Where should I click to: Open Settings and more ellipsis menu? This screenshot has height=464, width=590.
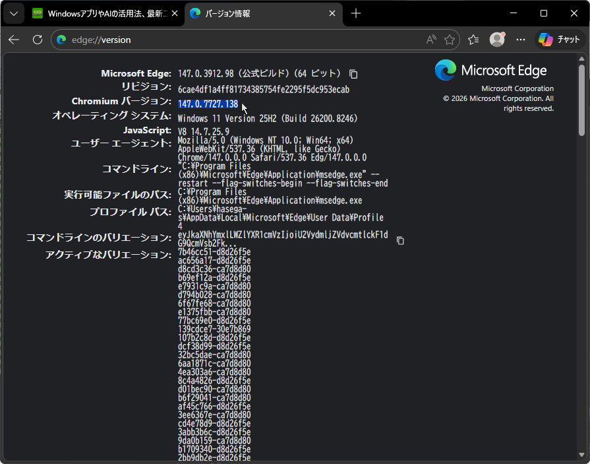(521, 40)
